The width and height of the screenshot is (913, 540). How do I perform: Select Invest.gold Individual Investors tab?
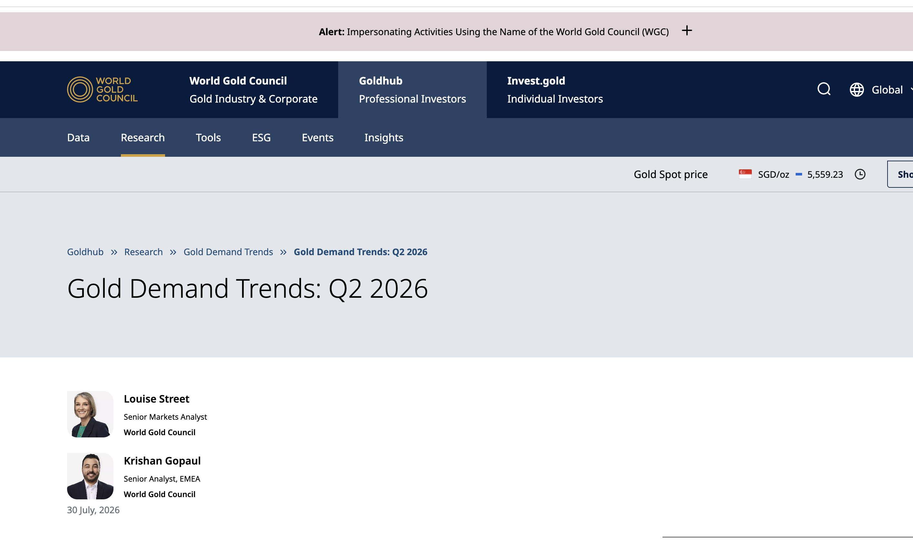(x=555, y=89)
